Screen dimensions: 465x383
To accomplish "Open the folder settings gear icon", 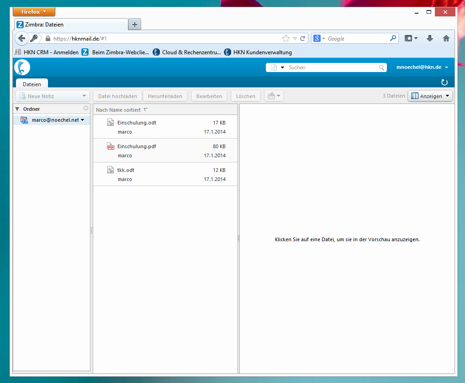I will tap(85, 109).
